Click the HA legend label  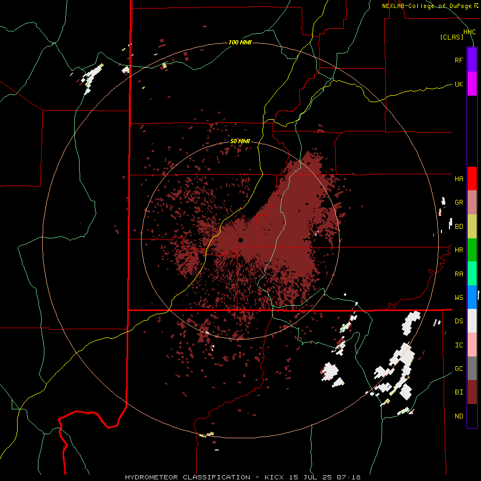tap(459, 179)
